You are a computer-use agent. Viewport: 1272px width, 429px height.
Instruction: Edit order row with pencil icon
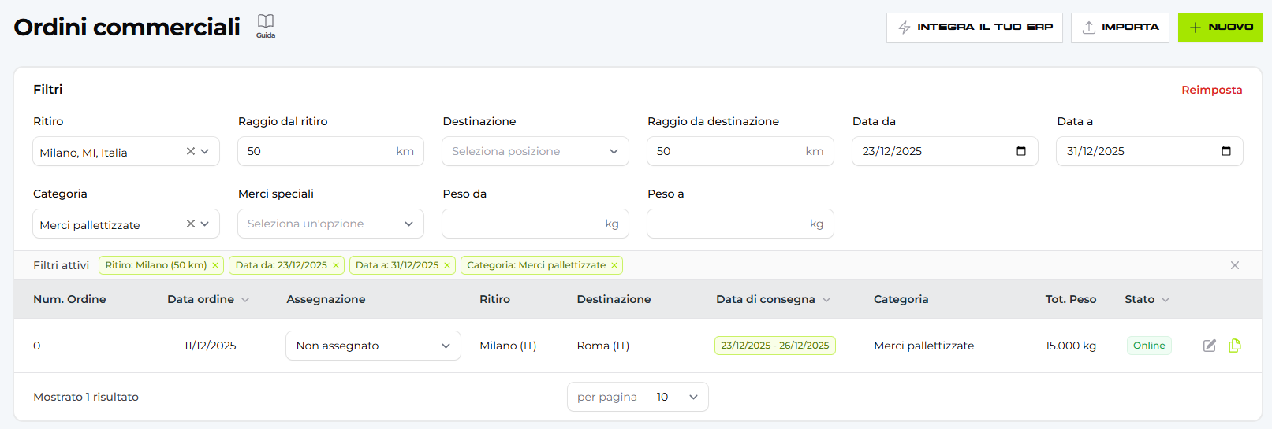[1209, 346]
